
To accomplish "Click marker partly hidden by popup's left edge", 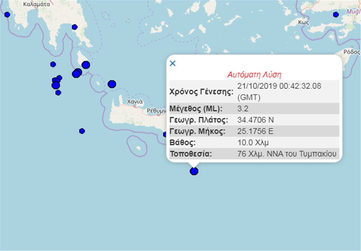I will (x=165, y=134).
